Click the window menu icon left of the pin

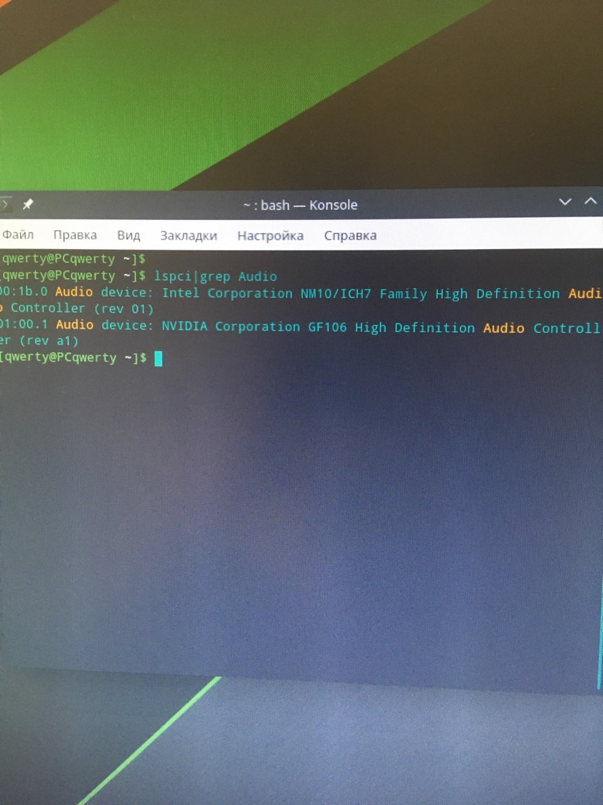[x=4, y=204]
